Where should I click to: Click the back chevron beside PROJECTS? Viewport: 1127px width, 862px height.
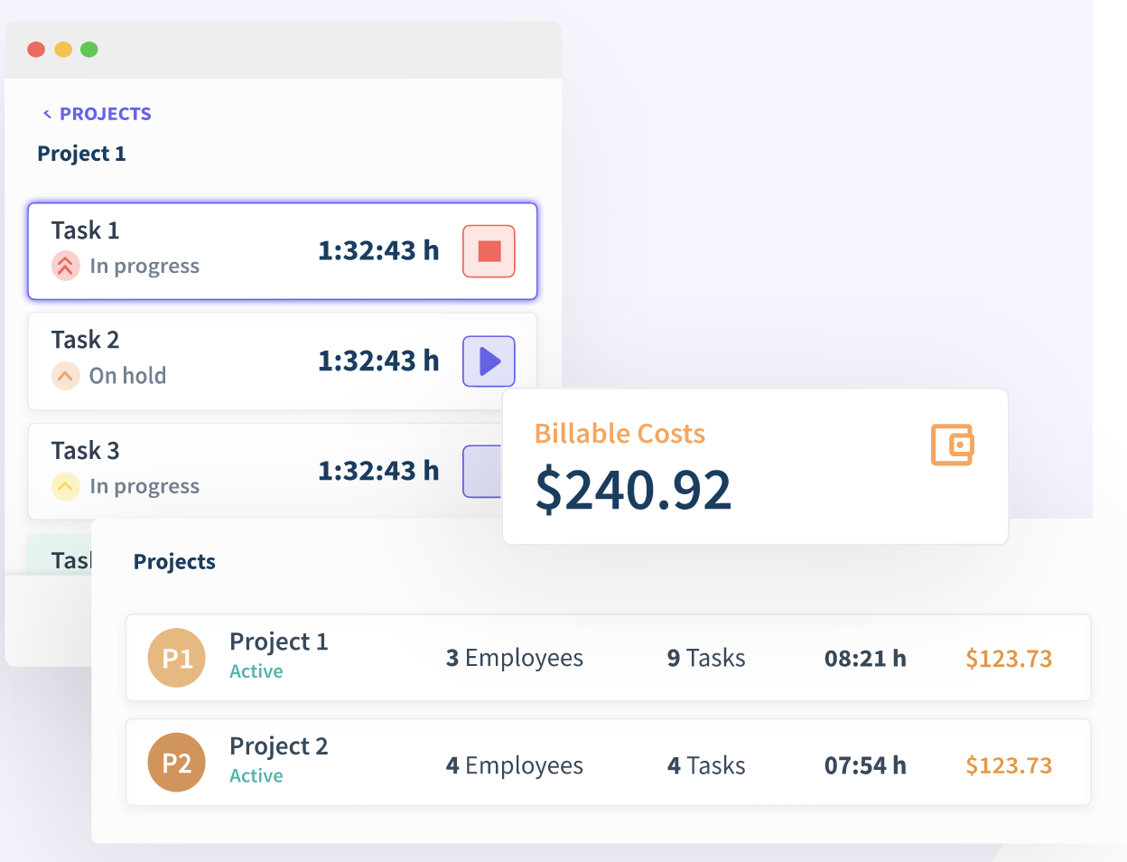47,114
